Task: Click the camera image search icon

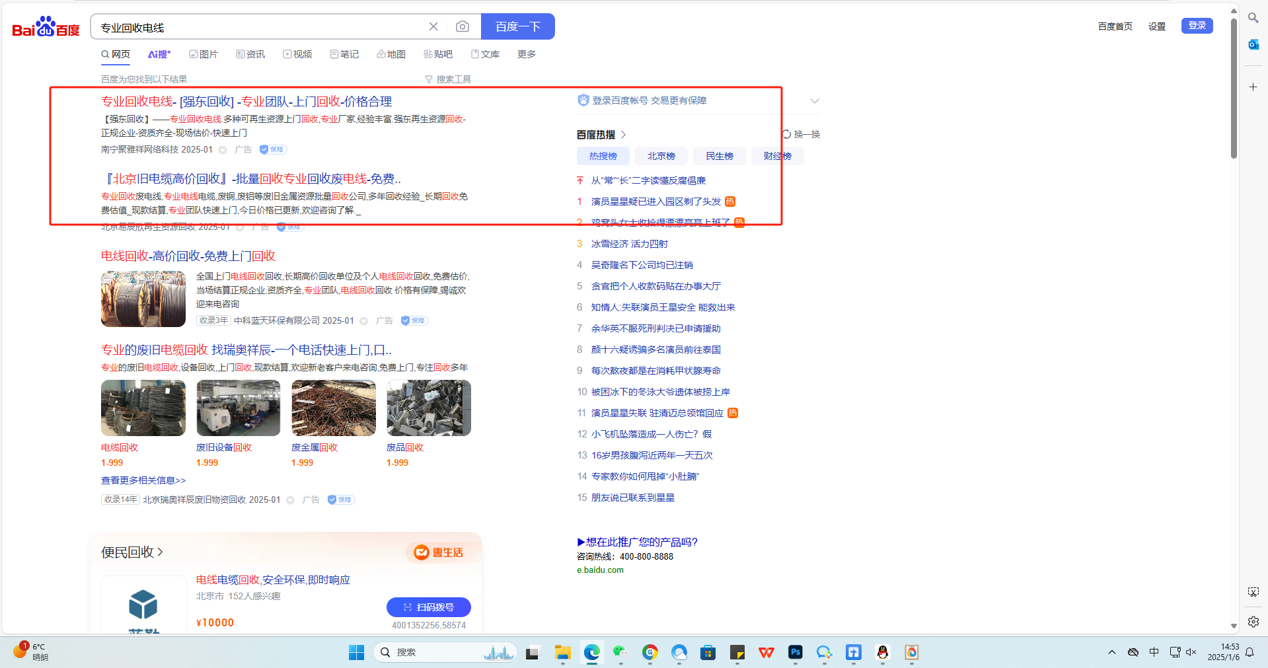Action: pyautogui.click(x=463, y=26)
